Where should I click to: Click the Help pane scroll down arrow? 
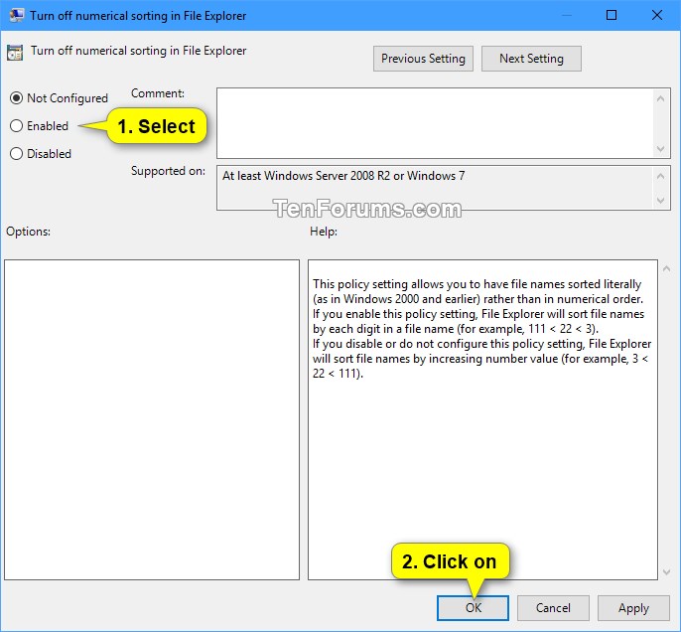tap(667, 572)
